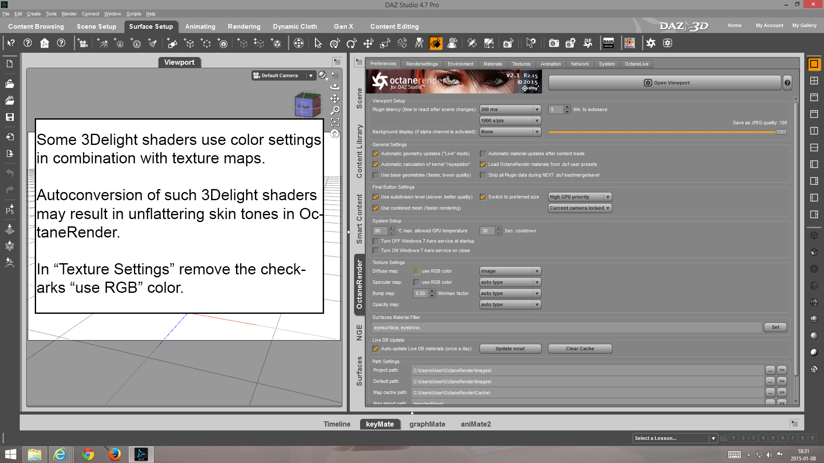824x463 pixels.
Task: Select the Universal move tool icon
Action: [368, 43]
